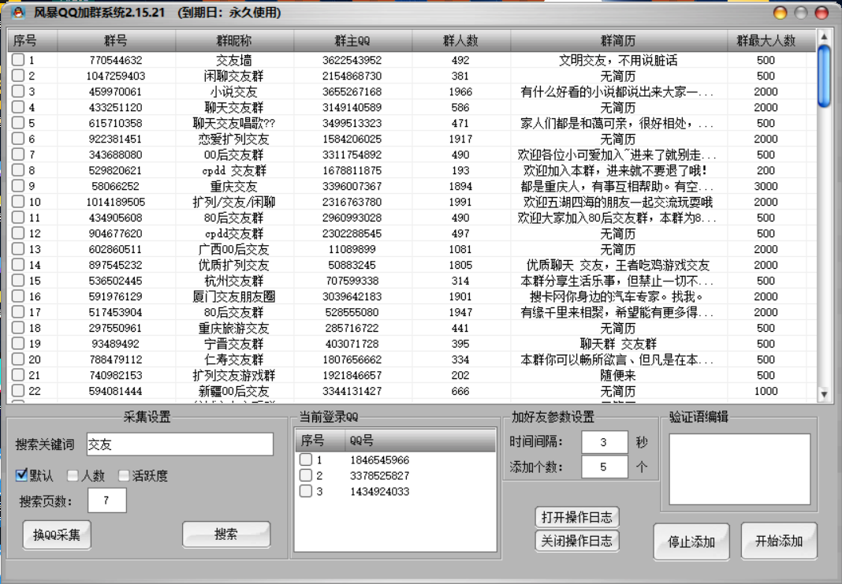
Task: Check logged-in QQ 3378525827 checkbox
Action: point(306,475)
